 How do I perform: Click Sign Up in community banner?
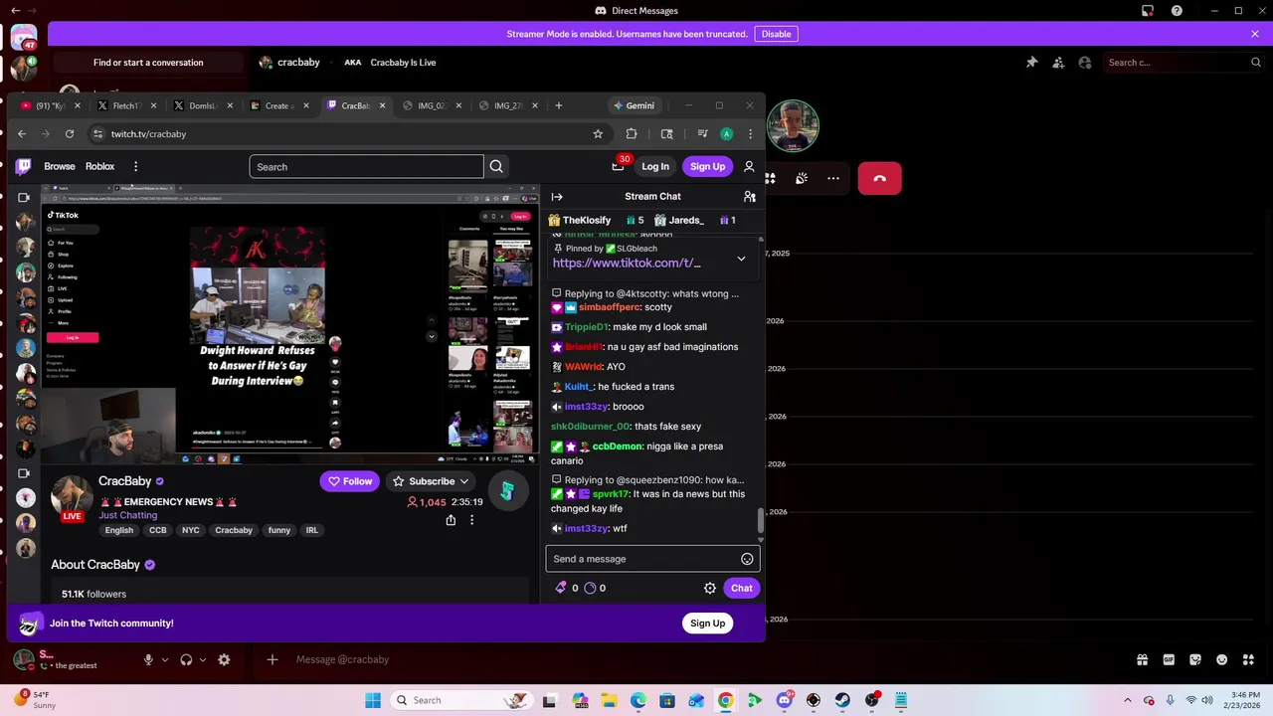point(707,624)
